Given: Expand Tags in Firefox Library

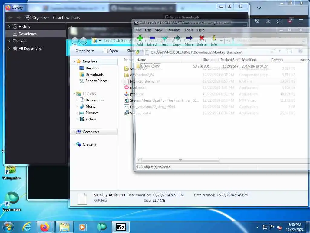Looking at the screenshot, I should pos(9,41).
